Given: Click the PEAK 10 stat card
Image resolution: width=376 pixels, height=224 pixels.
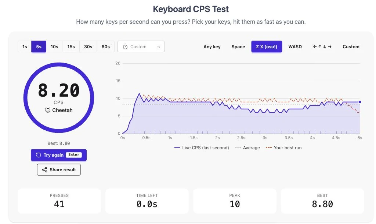Looking at the screenshot, I should [x=235, y=201].
